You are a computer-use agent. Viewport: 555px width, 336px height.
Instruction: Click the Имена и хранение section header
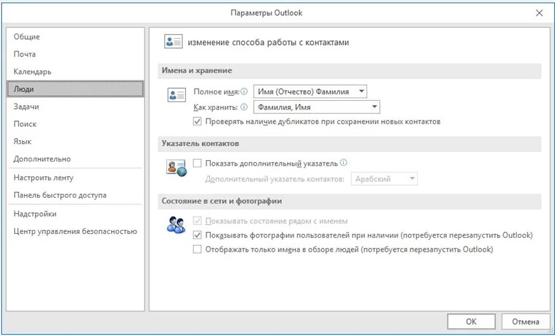pos(349,71)
